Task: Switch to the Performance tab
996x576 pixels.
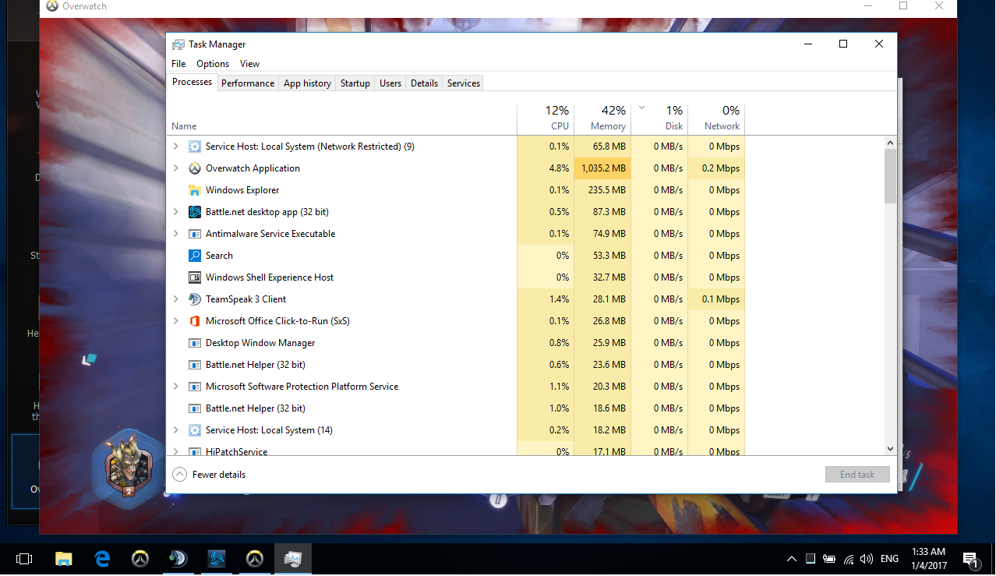Action: [248, 83]
